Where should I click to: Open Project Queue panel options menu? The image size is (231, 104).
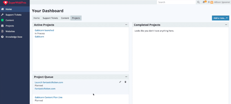[x=126, y=77]
